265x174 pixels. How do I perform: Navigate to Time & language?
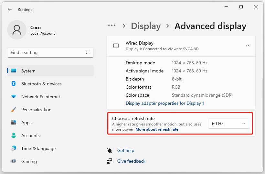click(x=38, y=148)
